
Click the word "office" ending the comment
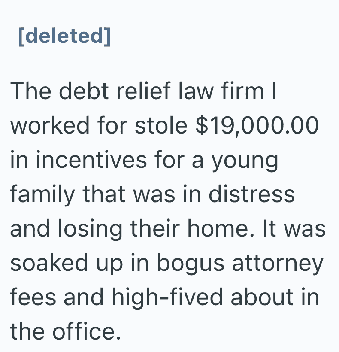point(86,332)
